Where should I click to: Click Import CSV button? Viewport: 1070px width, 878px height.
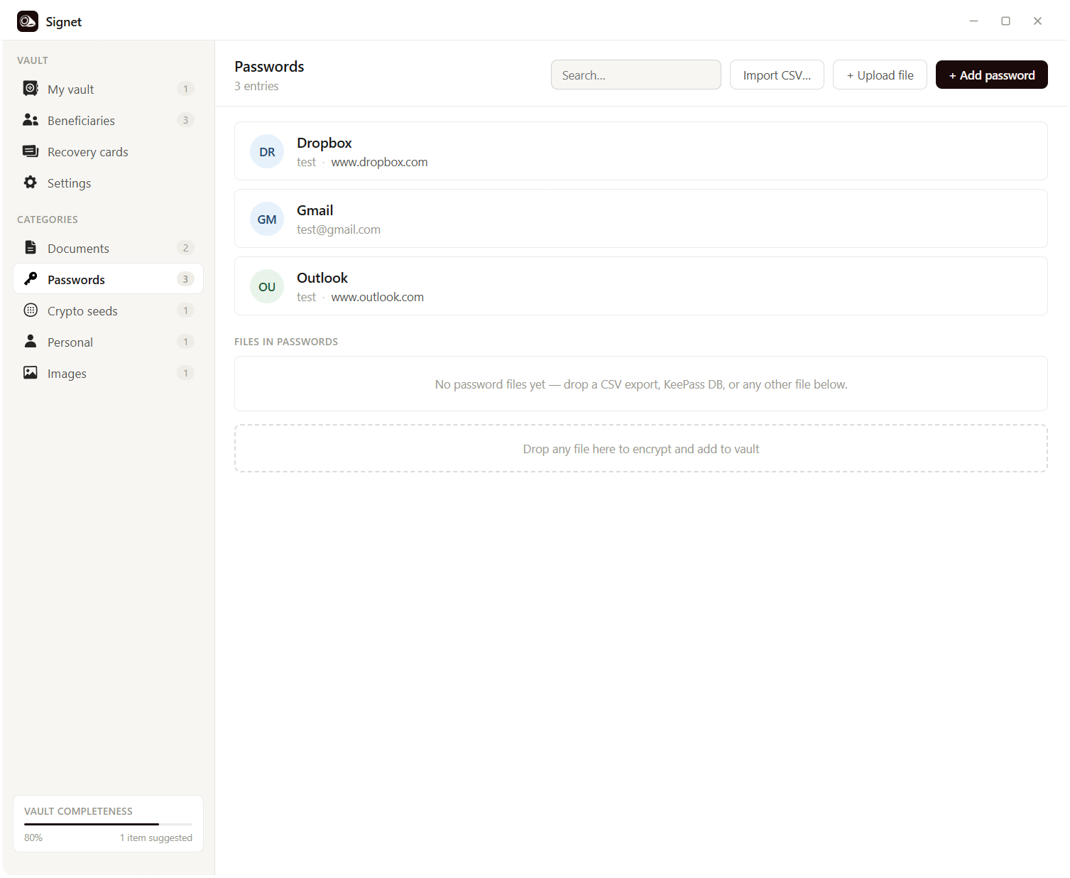click(x=777, y=75)
